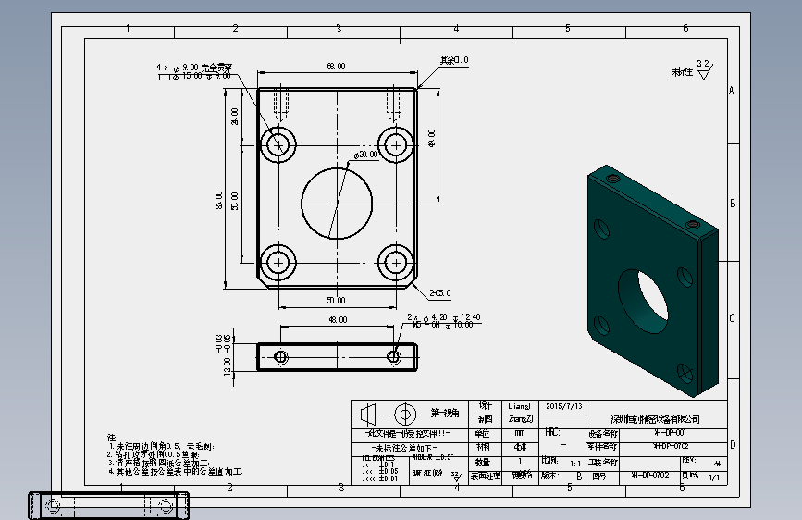The height and width of the screenshot is (520, 802).
Task: Select the material value 45# cell
Action: click(x=520, y=447)
